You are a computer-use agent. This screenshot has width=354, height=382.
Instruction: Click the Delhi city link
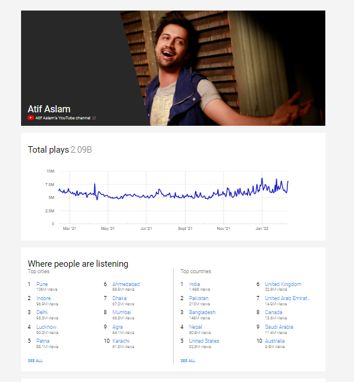pyautogui.click(x=42, y=312)
